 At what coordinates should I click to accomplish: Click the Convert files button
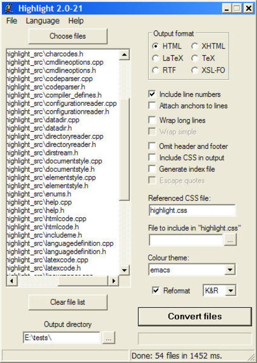195,316
